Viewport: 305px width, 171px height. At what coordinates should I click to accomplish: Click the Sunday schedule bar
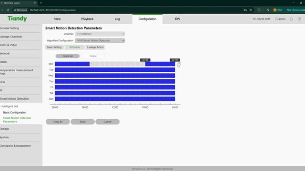[x=115, y=99]
